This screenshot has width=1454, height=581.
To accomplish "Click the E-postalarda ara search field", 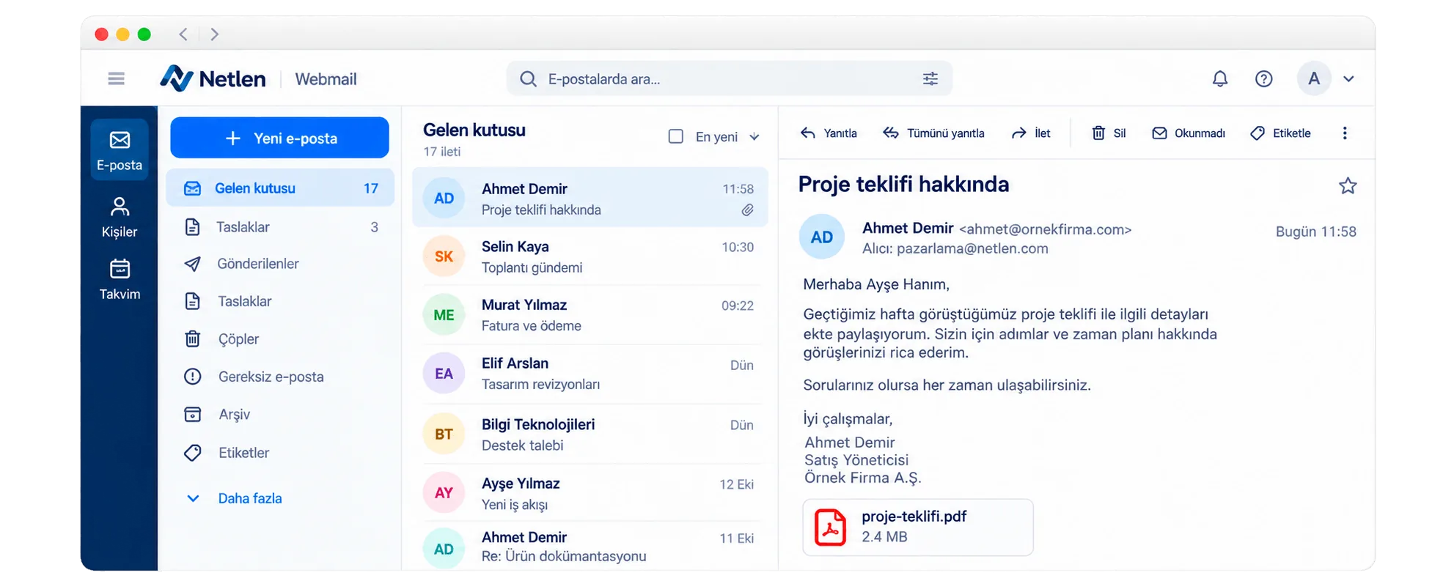I will (x=730, y=78).
